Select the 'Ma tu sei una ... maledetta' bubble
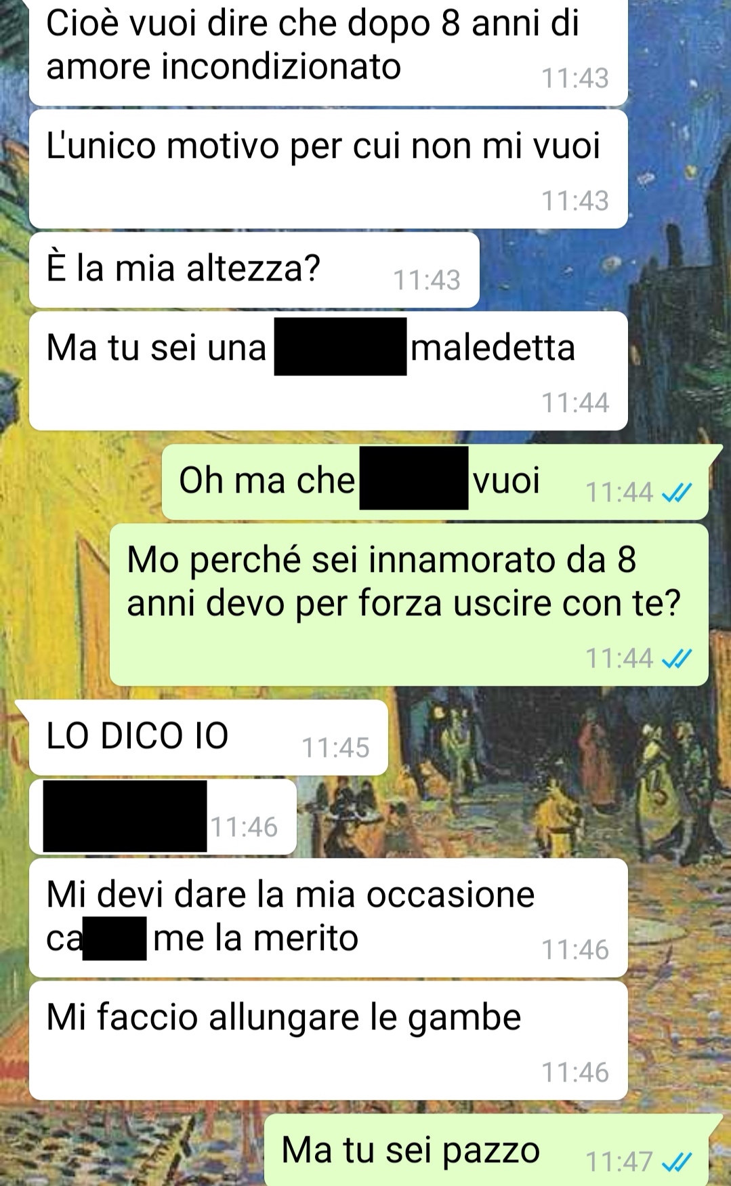Image resolution: width=731 pixels, height=1186 pixels. click(329, 371)
